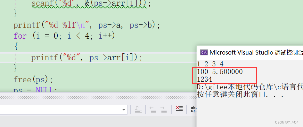Click the printf("%d %lf\n" code line
Image resolution: width=303 pixels, height=127 pixels.
[87, 26]
